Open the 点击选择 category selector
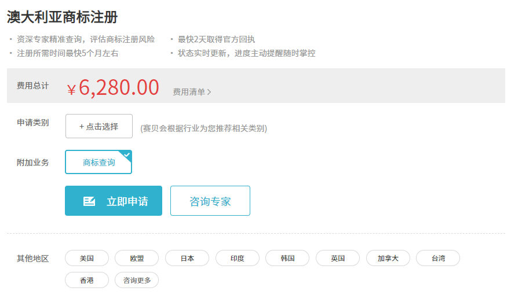 click(98, 126)
